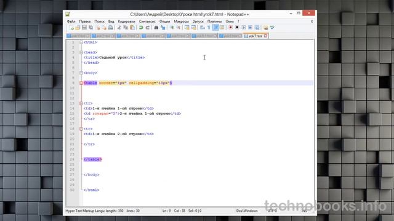394x221 pixels.
Task: Click the UTF-8 encoding status bar field
Action: click(x=272, y=211)
